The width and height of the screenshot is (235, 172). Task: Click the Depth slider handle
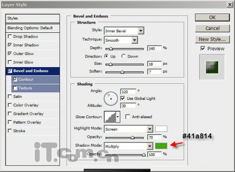pyautogui.click(x=111, y=49)
